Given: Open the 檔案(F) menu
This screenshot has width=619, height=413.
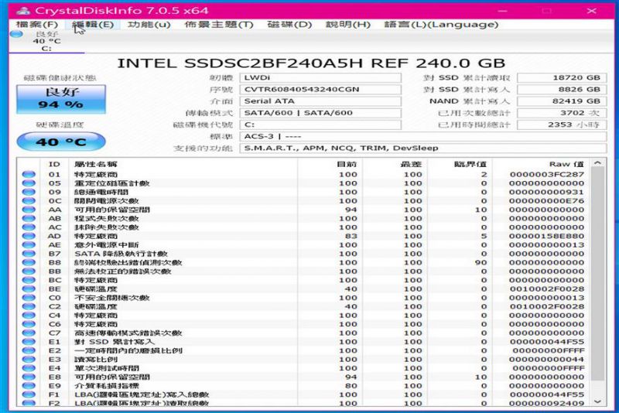Looking at the screenshot, I should (x=36, y=25).
